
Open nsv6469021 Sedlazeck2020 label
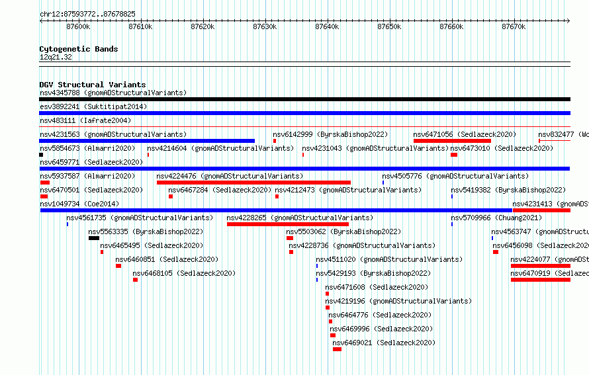click(384, 343)
